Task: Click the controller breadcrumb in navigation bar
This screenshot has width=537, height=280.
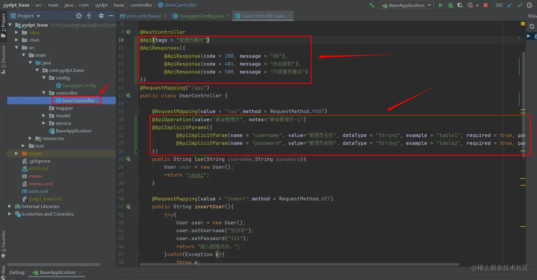Action: (x=141, y=5)
